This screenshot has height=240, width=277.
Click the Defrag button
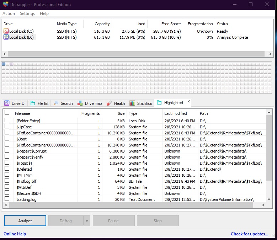pos(66,221)
